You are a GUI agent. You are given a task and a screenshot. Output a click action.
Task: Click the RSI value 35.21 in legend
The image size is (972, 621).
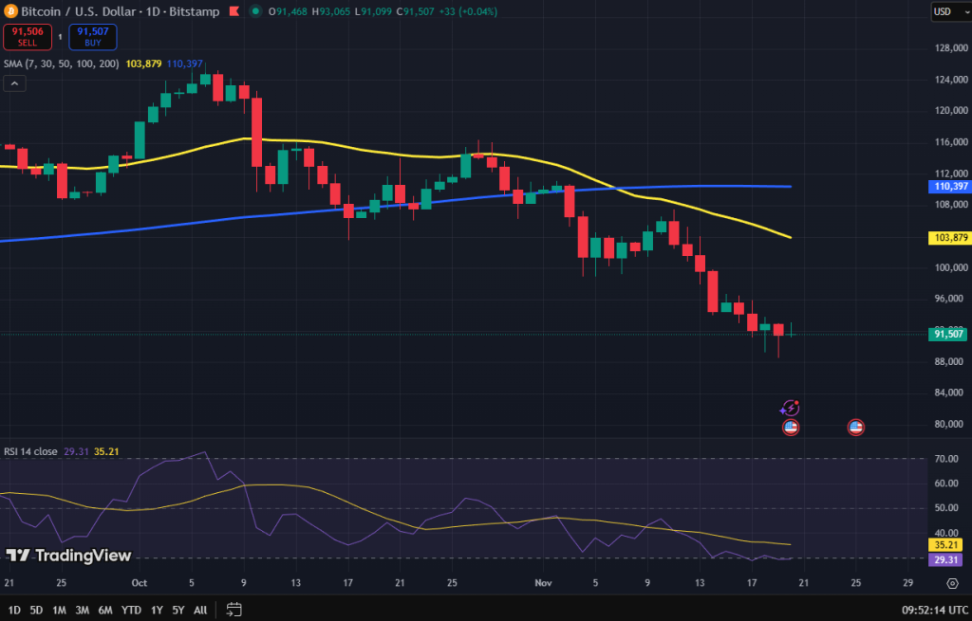pyautogui.click(x=106, y=451)
